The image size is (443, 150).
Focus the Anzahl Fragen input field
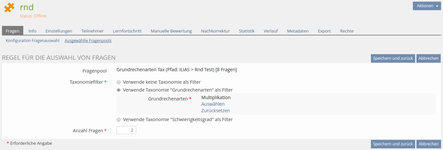coord(126,130)
